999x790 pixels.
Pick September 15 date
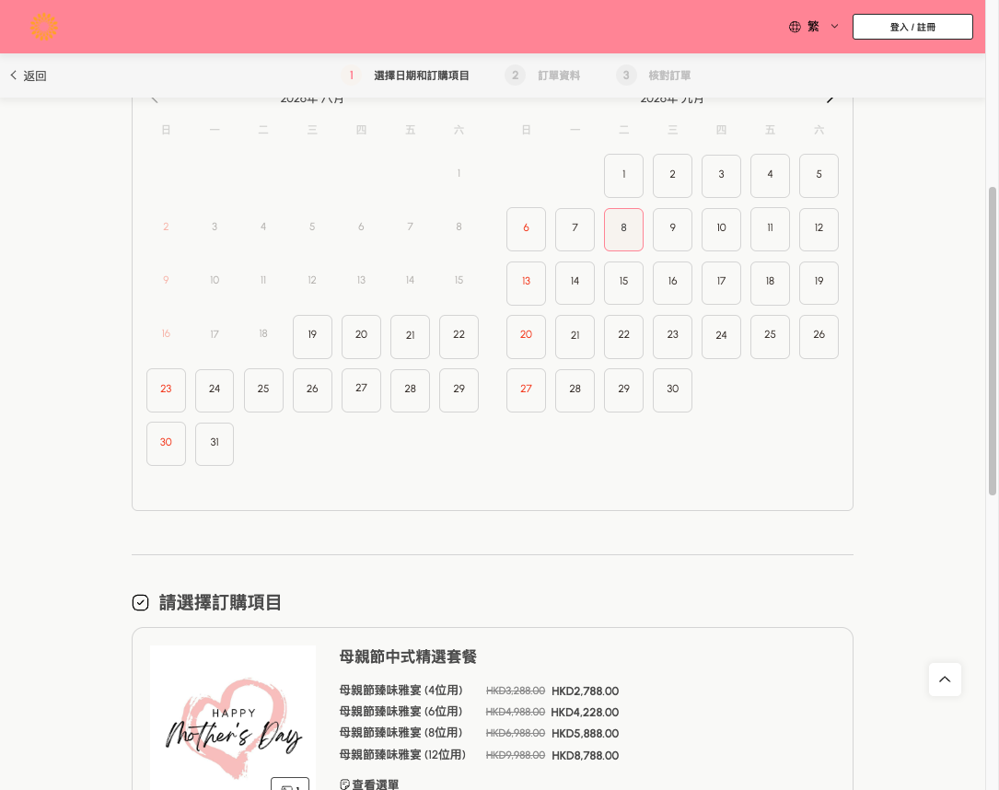coord(623,283)
